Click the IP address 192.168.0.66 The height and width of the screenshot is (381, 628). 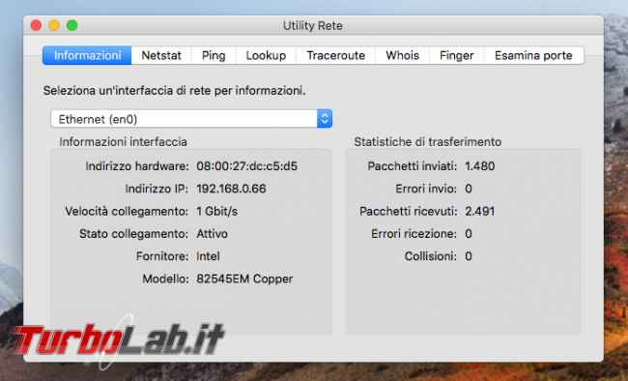[x=231, y=189]
